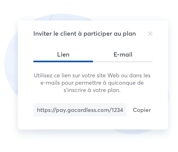Click the light blue circle behind the dialog
Viewport: 178px width, 152px height.
[x=10, y=66]
